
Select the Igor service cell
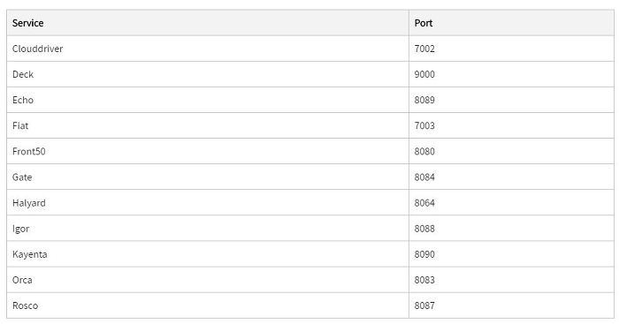208,229
